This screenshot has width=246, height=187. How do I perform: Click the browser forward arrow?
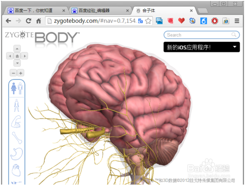(x=18, y=21)
